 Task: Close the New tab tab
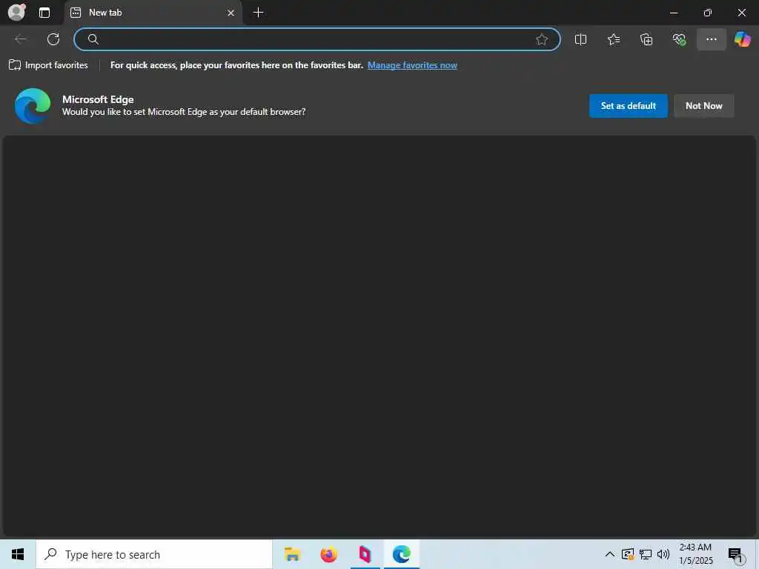[x=231, y=13]
